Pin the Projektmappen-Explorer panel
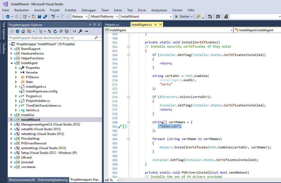The image size is (281, 183). [x=95, y=25]
